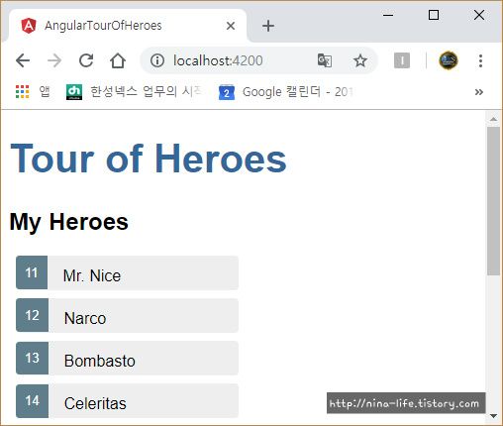Screen dimensions: 503x426
Task: View site information icon in address bar
Action: click(x=157, y=60)
